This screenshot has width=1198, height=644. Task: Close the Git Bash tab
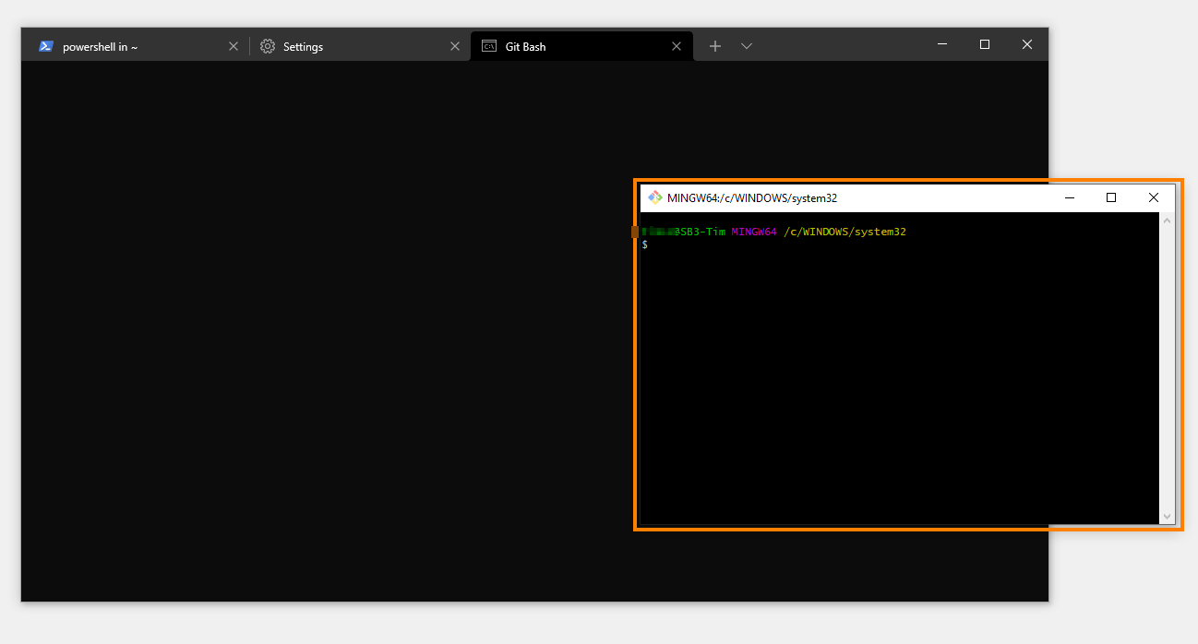click(677, 45)
